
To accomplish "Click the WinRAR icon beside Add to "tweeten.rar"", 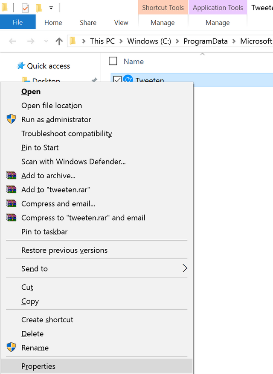I will tap(11, 189).
